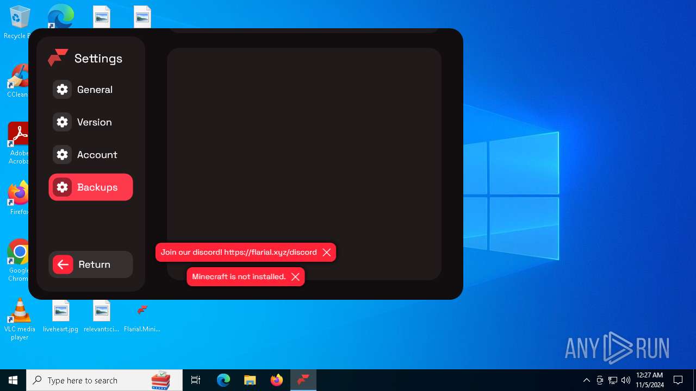Open the network status tray icon
Image resolution: width=696 pixels, height=391 pixels.
point(613,380)
